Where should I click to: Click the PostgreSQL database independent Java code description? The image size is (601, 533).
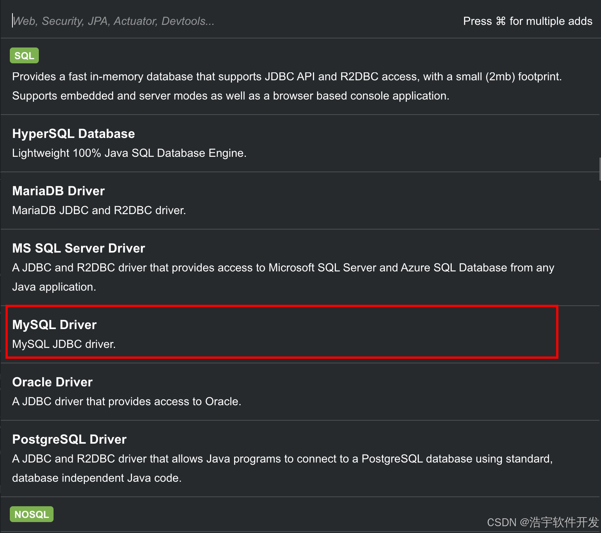[282, 468]
